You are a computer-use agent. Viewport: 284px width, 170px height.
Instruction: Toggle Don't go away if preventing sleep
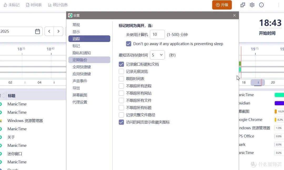pos(129,44)
